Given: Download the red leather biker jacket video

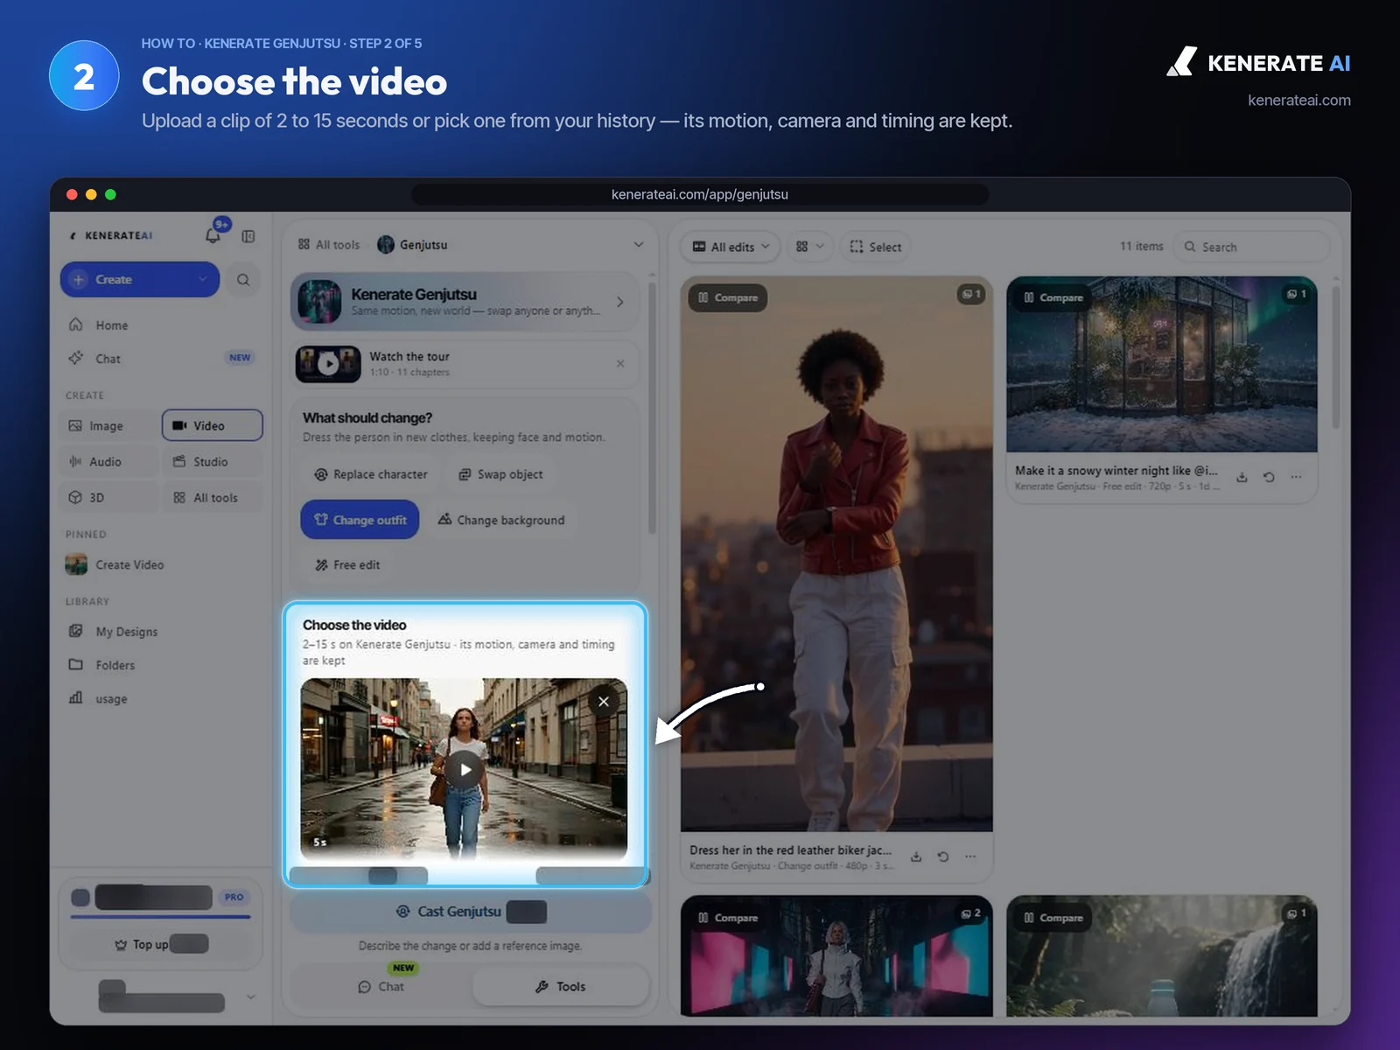Looking at the screenshot, I should [x=916, y=857].
